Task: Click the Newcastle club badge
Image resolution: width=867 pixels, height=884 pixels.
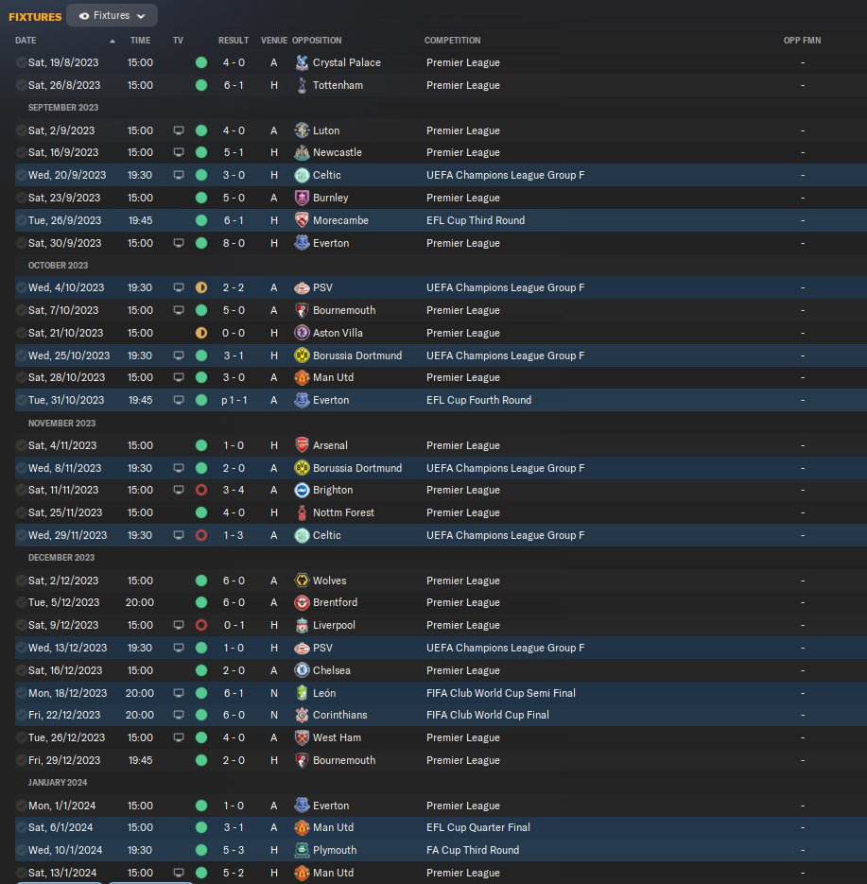Action: [303, 152]
